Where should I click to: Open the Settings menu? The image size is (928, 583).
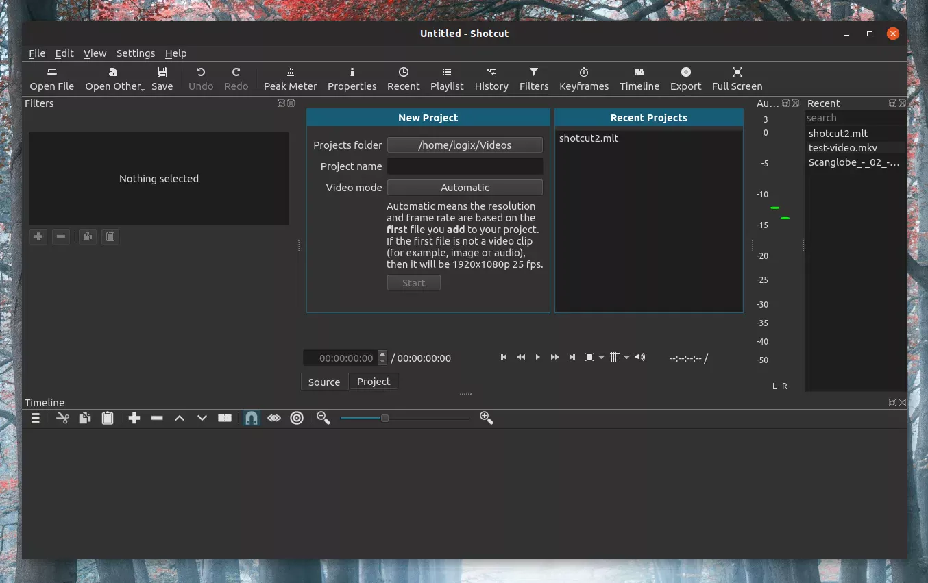click(x=135, y=53)
